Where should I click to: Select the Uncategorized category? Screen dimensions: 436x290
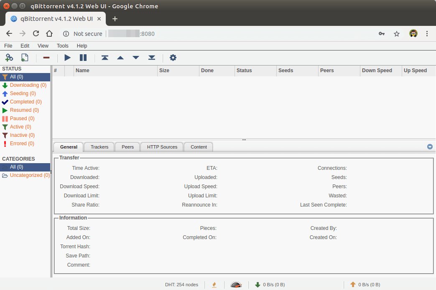tap(29, 175)
